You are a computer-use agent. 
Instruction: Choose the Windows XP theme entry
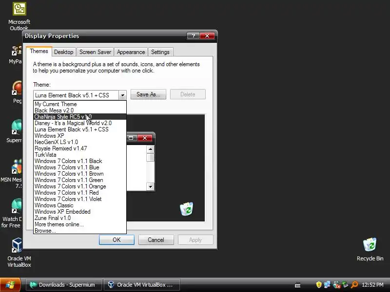pyautogui.click(x=80, y=136)
